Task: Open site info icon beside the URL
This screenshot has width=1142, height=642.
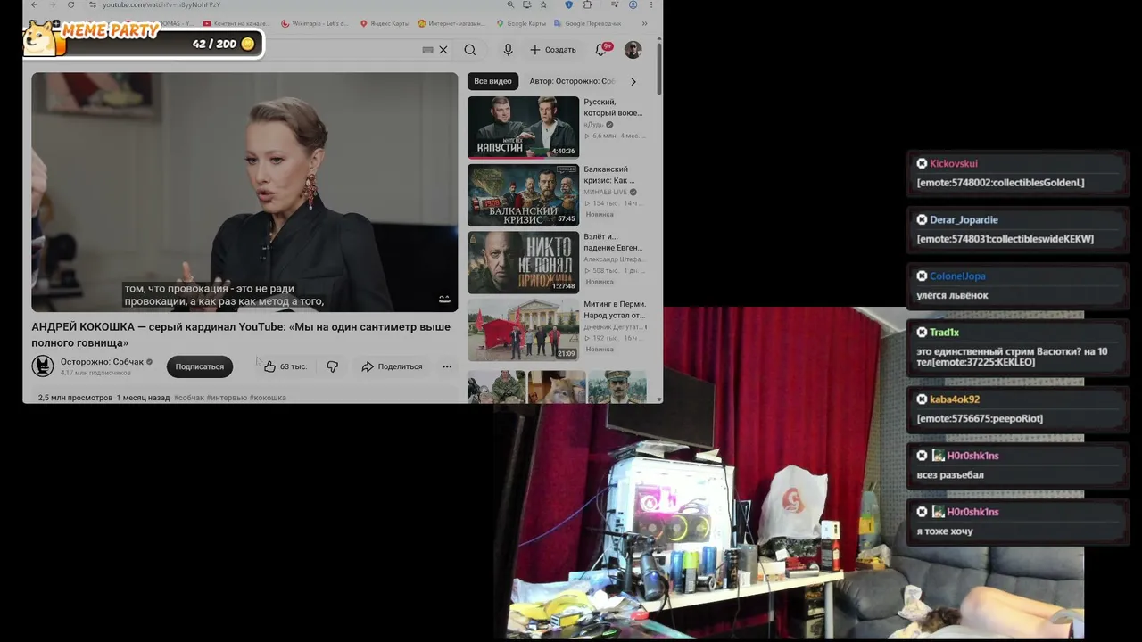Action: (92, 5)
